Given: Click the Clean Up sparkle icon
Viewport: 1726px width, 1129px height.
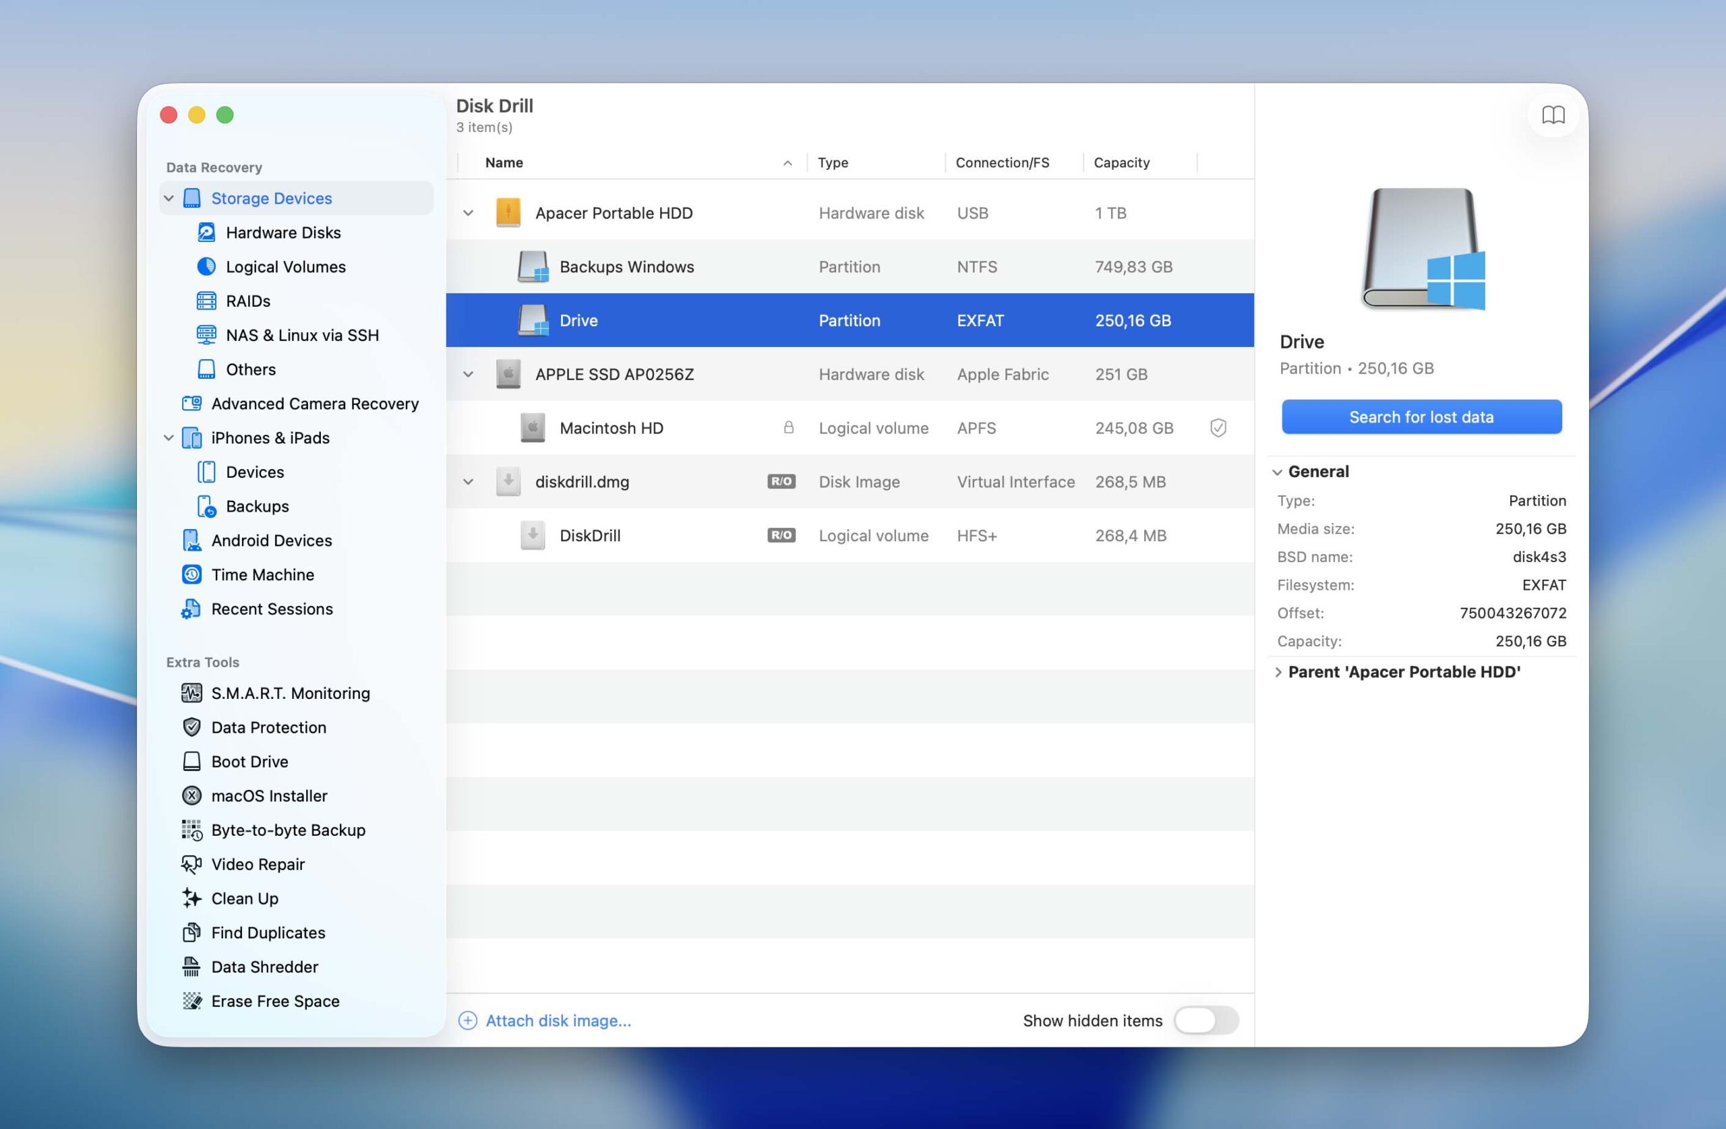Looking at the screenshot, I should (x=191, y=898).
